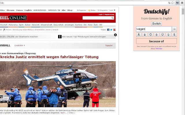Viewport: 185px width, 115px height.
Task: Open the TV-Programm link
Action: pos(103,10)
